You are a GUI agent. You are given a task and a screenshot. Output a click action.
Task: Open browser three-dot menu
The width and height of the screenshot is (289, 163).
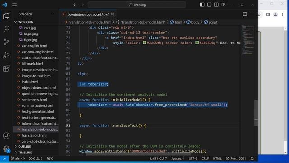tap(283, 14)
